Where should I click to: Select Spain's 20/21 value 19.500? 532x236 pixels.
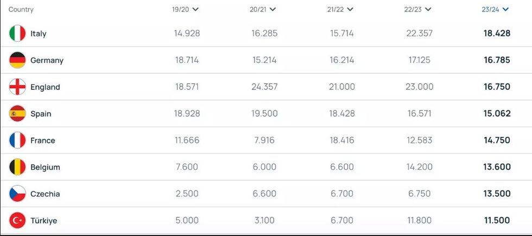(264, 114)
